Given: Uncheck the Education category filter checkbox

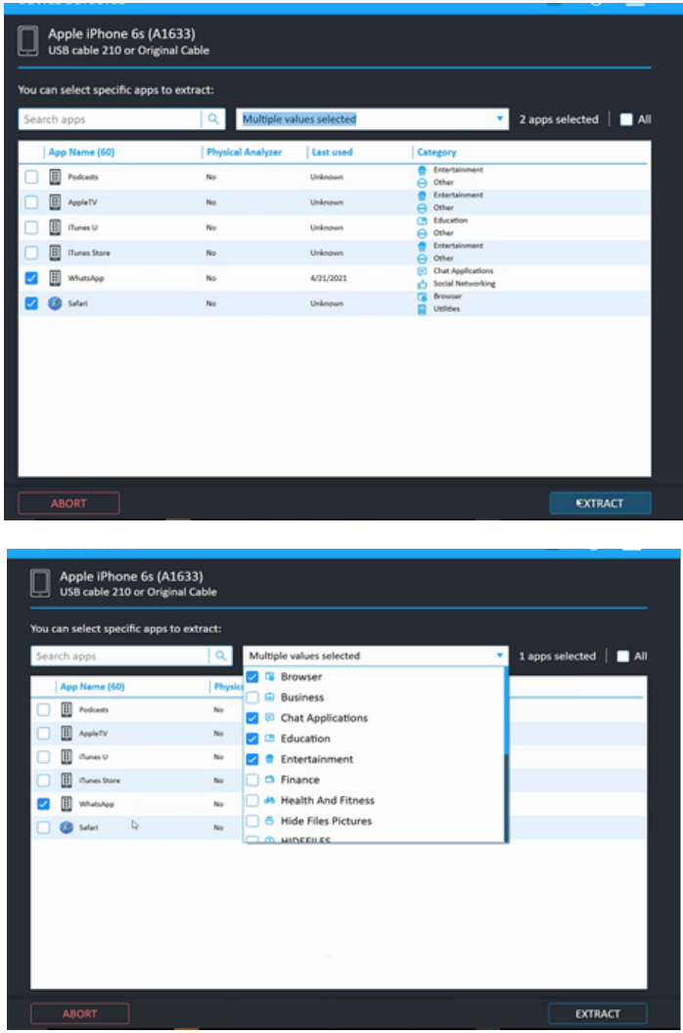Looking at the screenshot, I should [x=251, y=739].
